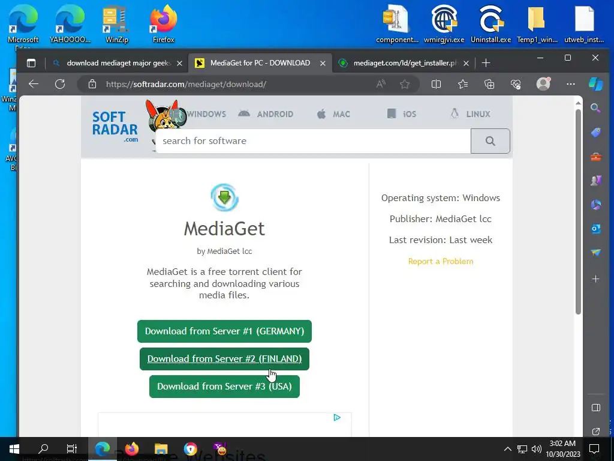Viewport: 614px width, 461px height.
Task: Click the scroll up arrow of the page
Action: point(578,103)
